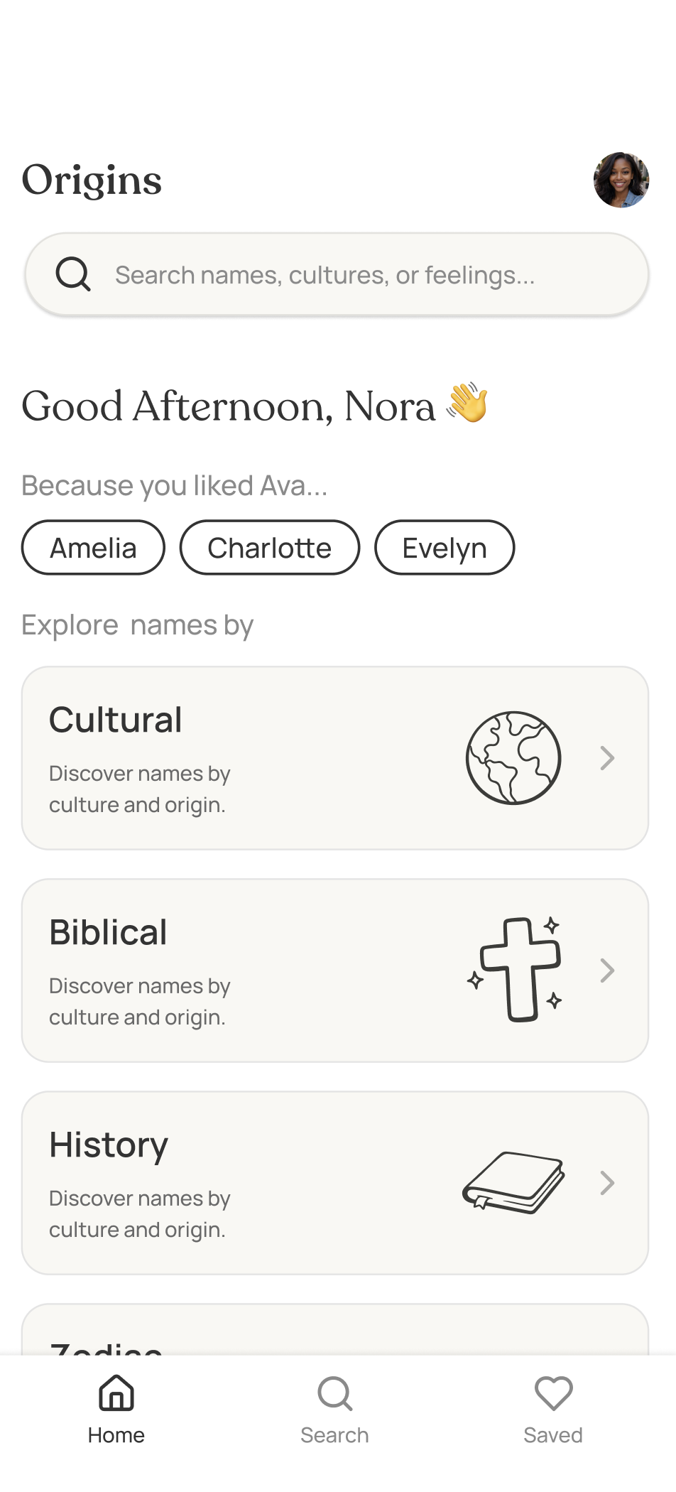Tap the waving hand emoji
Image resolution: width=676 pixels, height=1492 pixels.
[x=467, y=403]
